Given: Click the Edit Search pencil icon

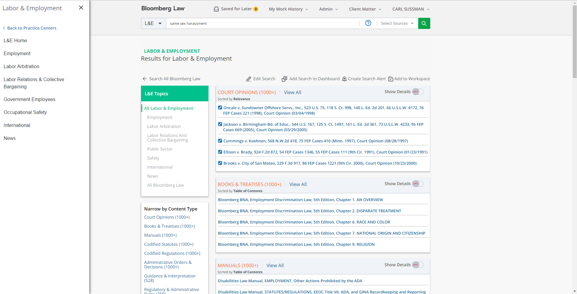Looking at the screenshot, I should (x=249, y=79).
